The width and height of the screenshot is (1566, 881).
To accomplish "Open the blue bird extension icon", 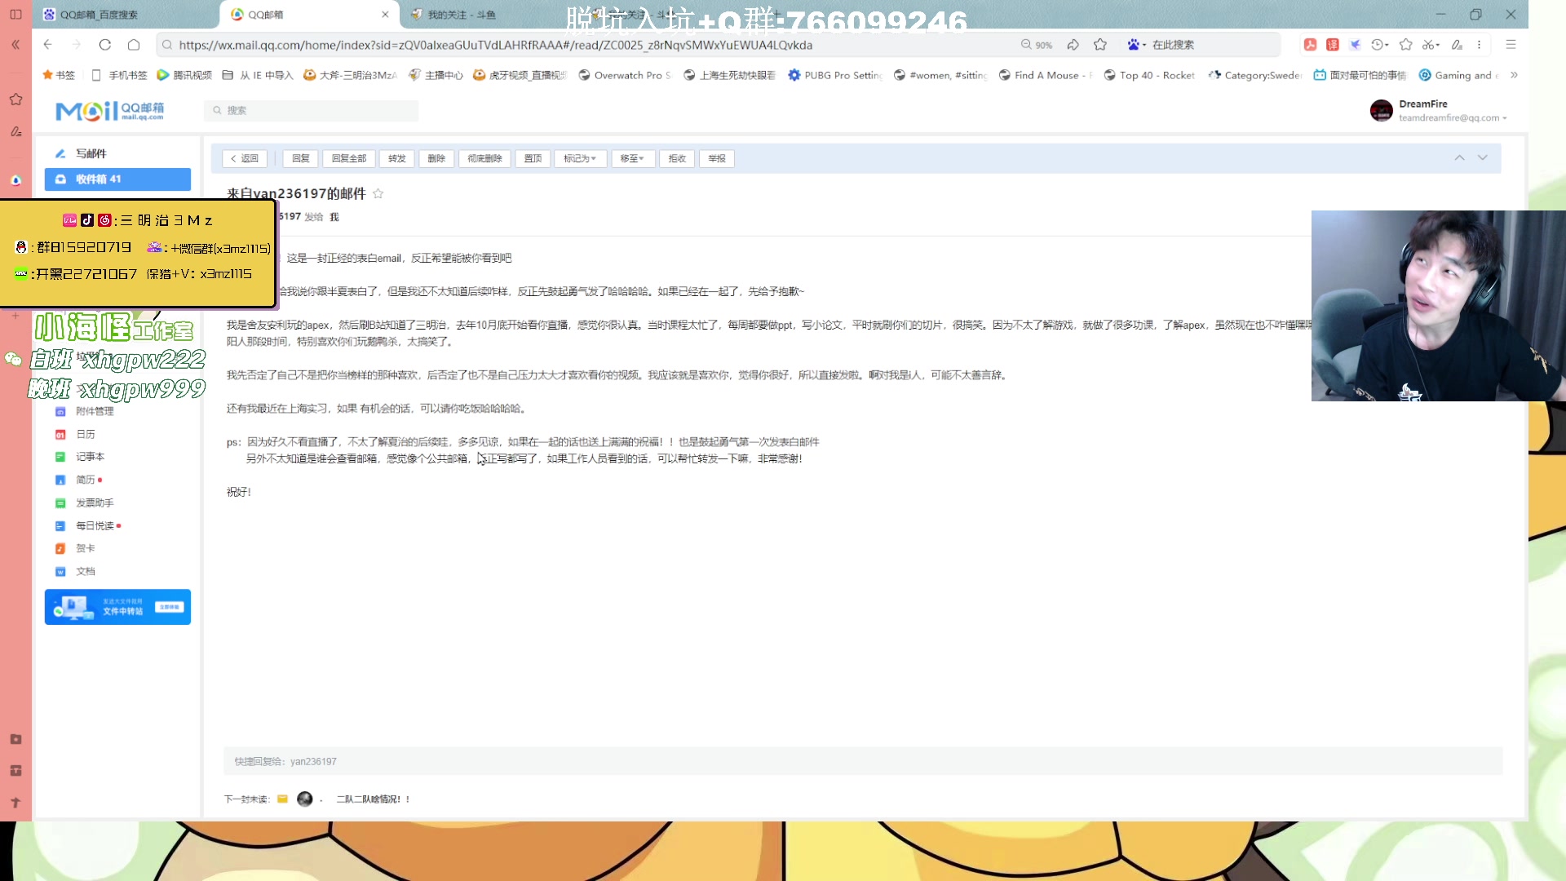I will point(1356,45).
